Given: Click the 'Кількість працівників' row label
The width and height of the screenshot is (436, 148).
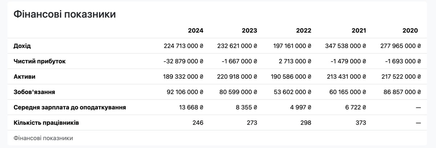Looking at the screenshot, I should (x=46, y=123).
